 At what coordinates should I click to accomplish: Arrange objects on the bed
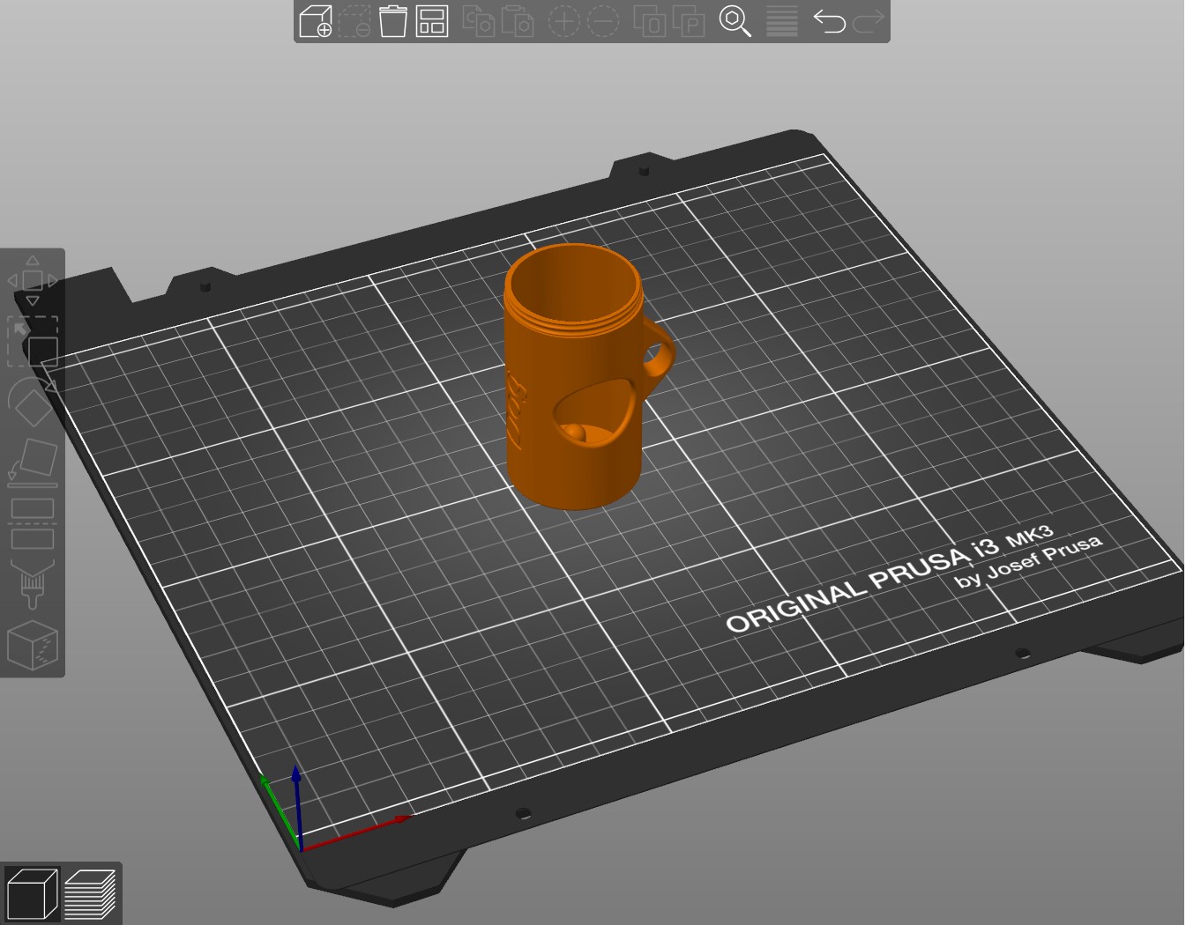click(432, 21)
